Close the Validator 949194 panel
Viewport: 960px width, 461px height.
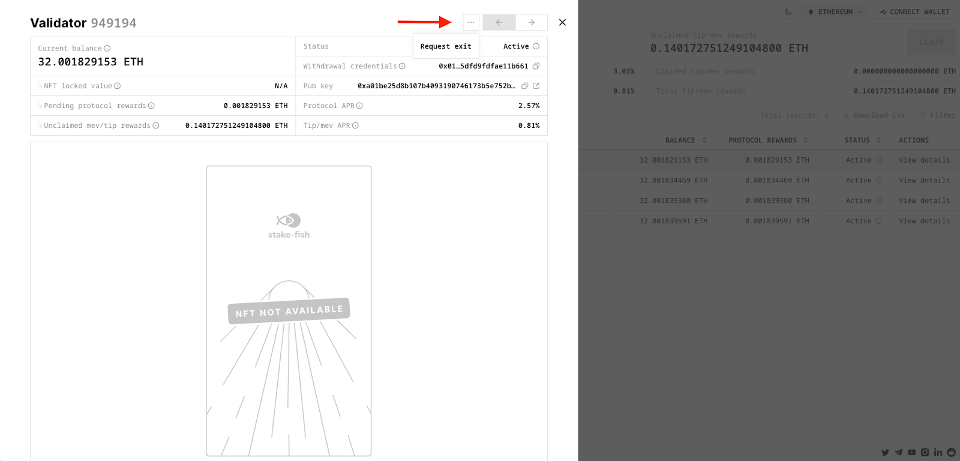coord(562,22)
